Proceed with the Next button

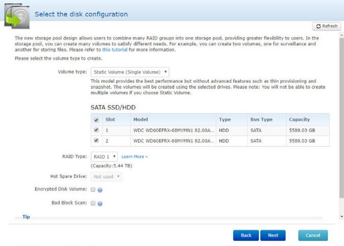coord(273,235)
